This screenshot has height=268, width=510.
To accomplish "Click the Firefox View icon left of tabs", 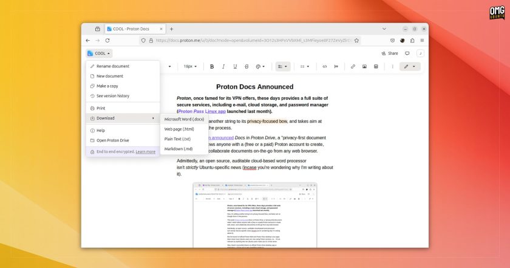I will click(98, 29).
